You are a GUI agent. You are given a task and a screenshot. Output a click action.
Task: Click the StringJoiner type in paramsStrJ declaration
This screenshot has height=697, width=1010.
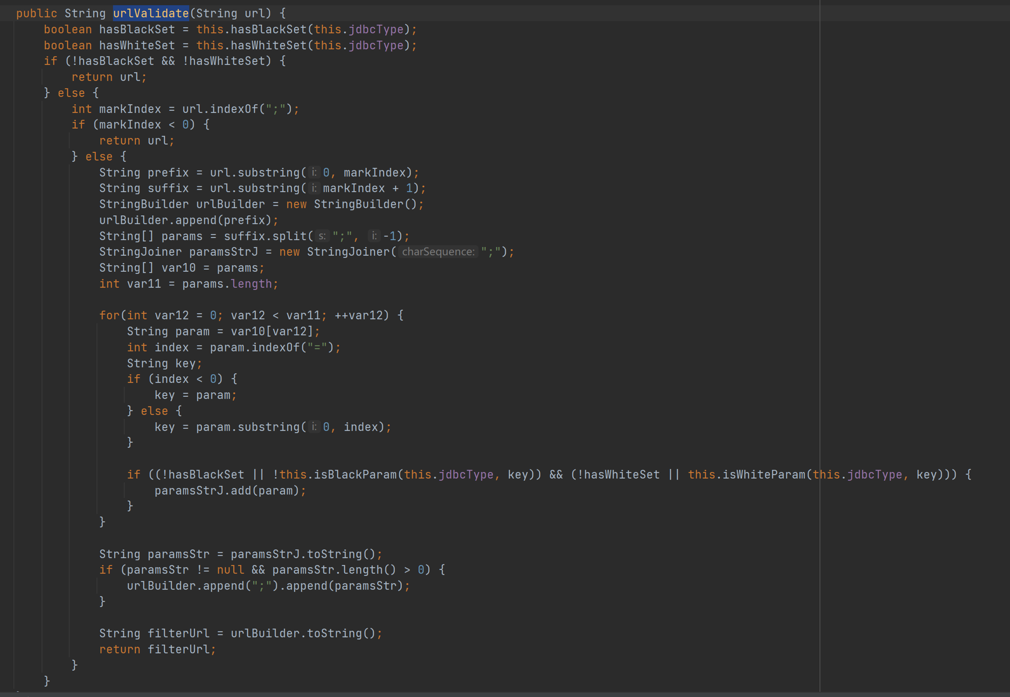[140, 252]
